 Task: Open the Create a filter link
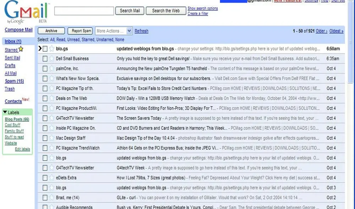click(198, 13)
